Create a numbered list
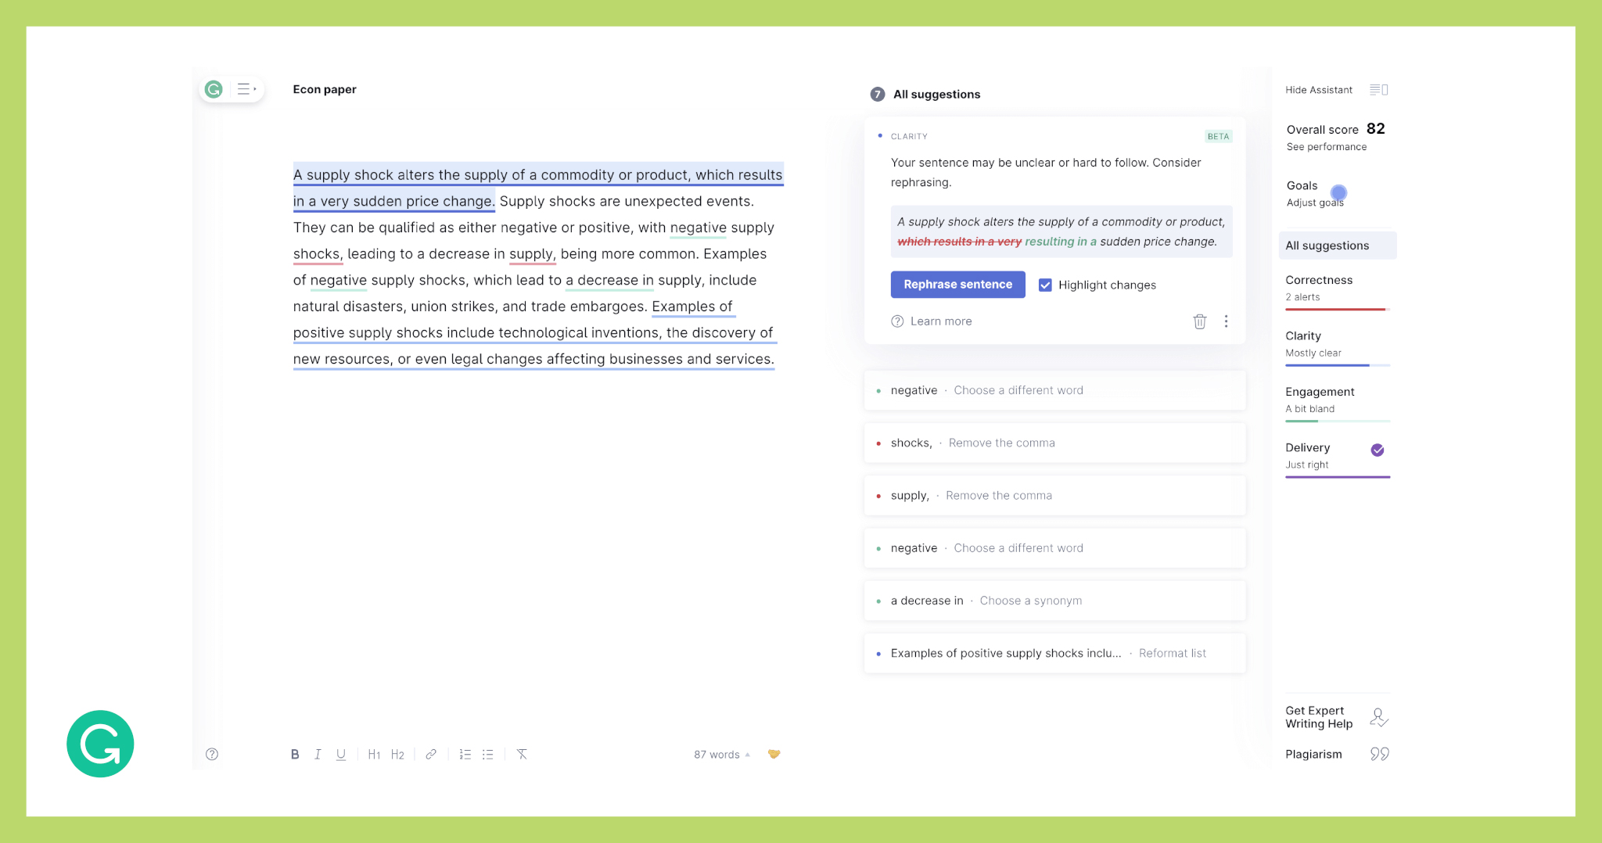The height and width of the screenshot is (843, 1602). [465, 755]
